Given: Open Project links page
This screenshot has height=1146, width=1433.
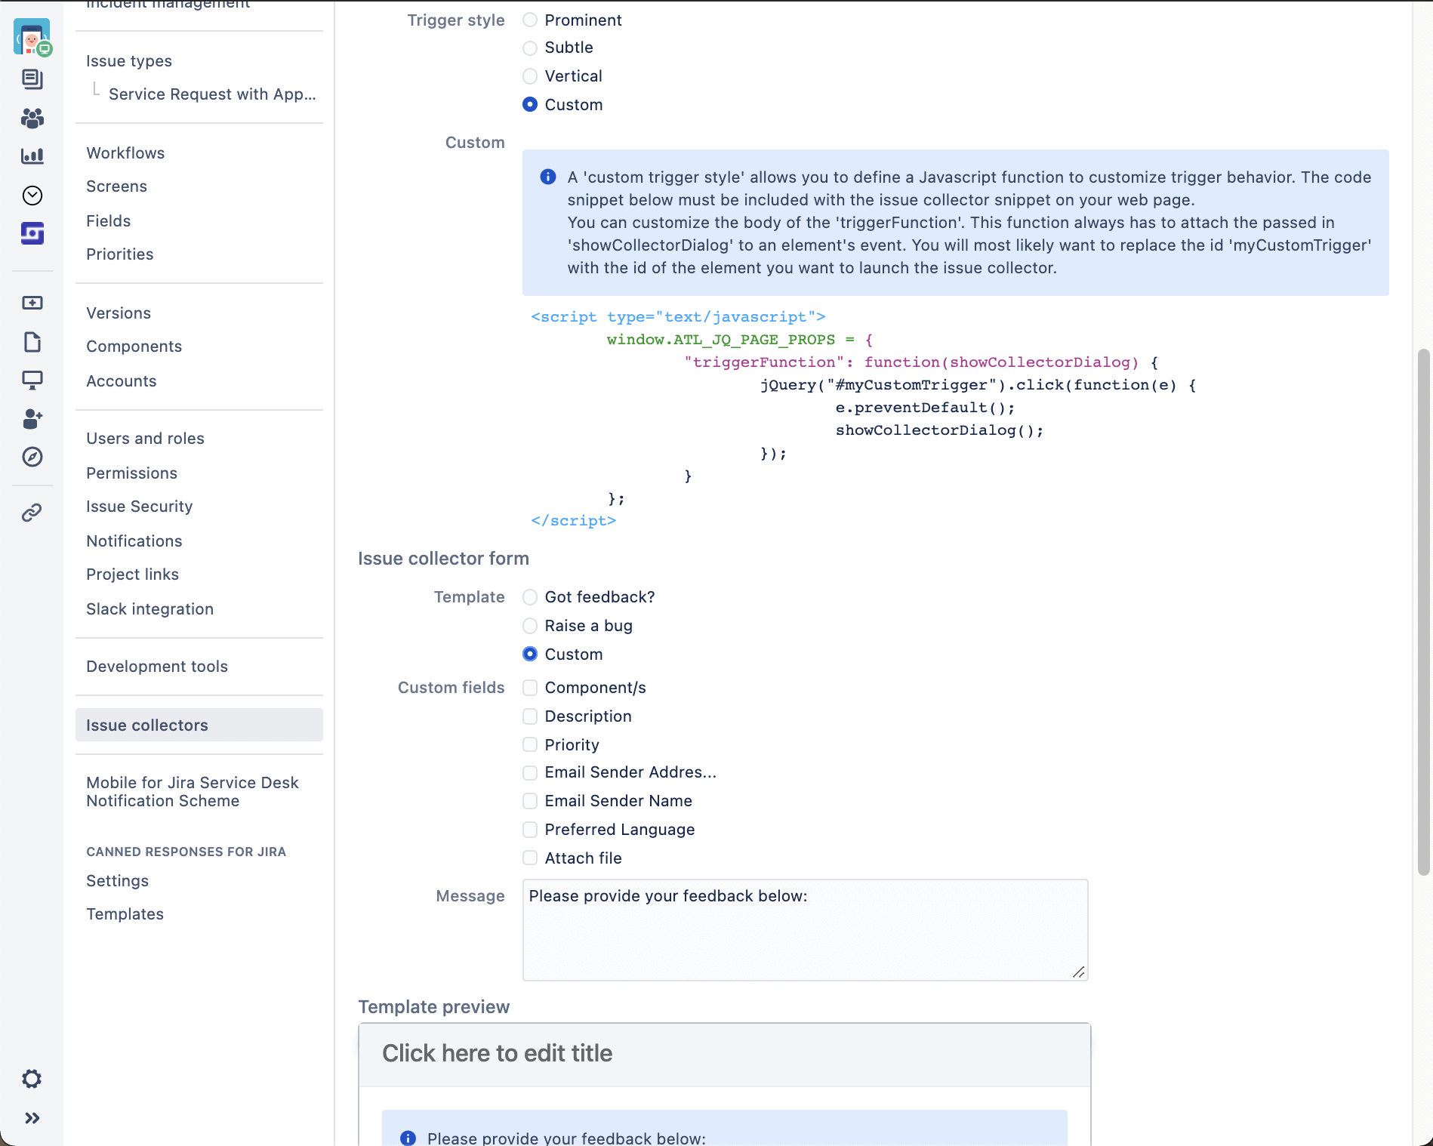Looking at the screenshot, I should (133, 575).
